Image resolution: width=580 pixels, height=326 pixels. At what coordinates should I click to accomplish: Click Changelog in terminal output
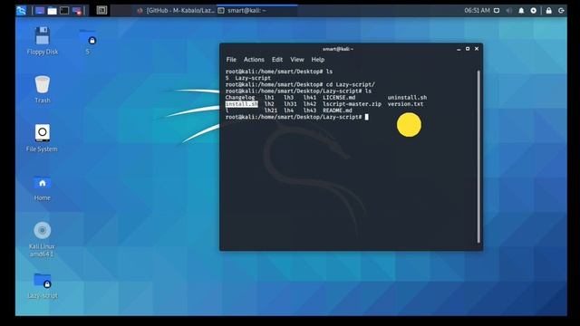point(240,98)
